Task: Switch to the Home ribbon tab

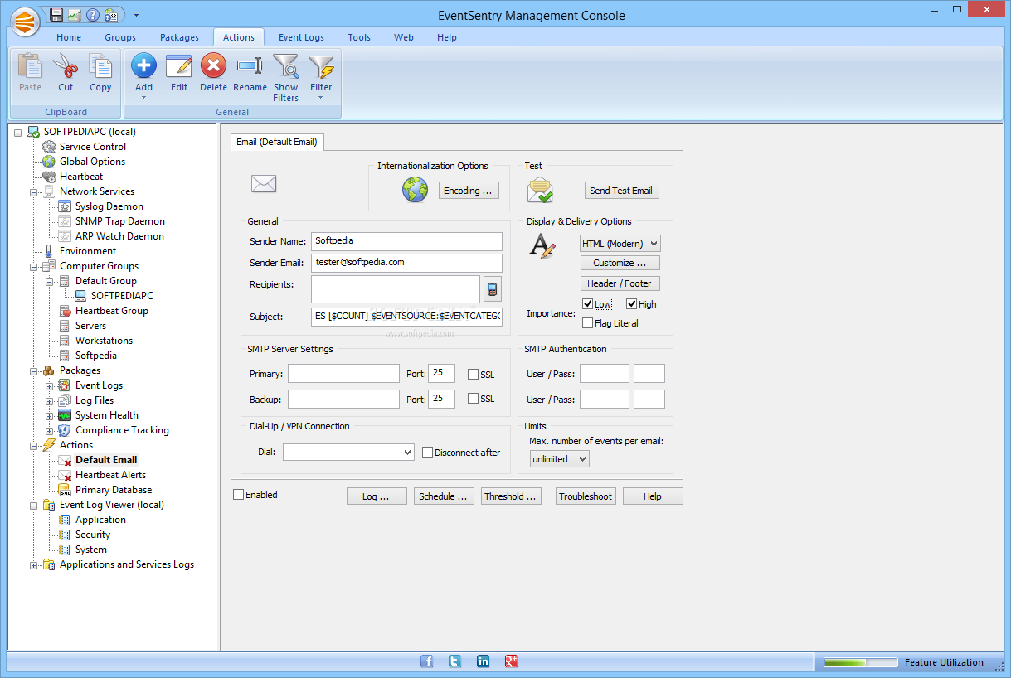Action: click(x=69, y=37)
